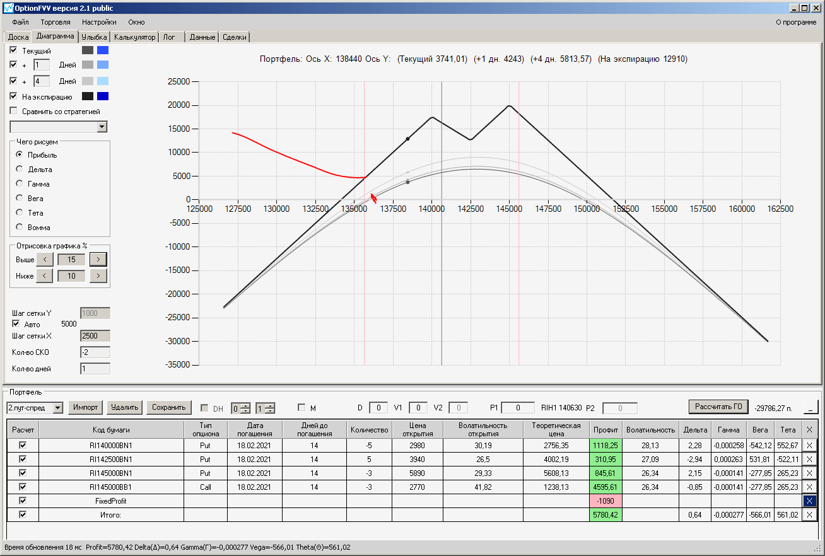825x556 pixels.
Task: Pick the blue На экспирацию color swatch
Action: click(103, 96)
